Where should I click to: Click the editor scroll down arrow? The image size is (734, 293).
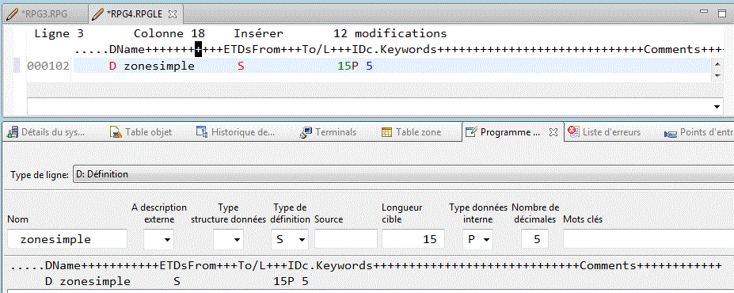(x=717, y=75)
